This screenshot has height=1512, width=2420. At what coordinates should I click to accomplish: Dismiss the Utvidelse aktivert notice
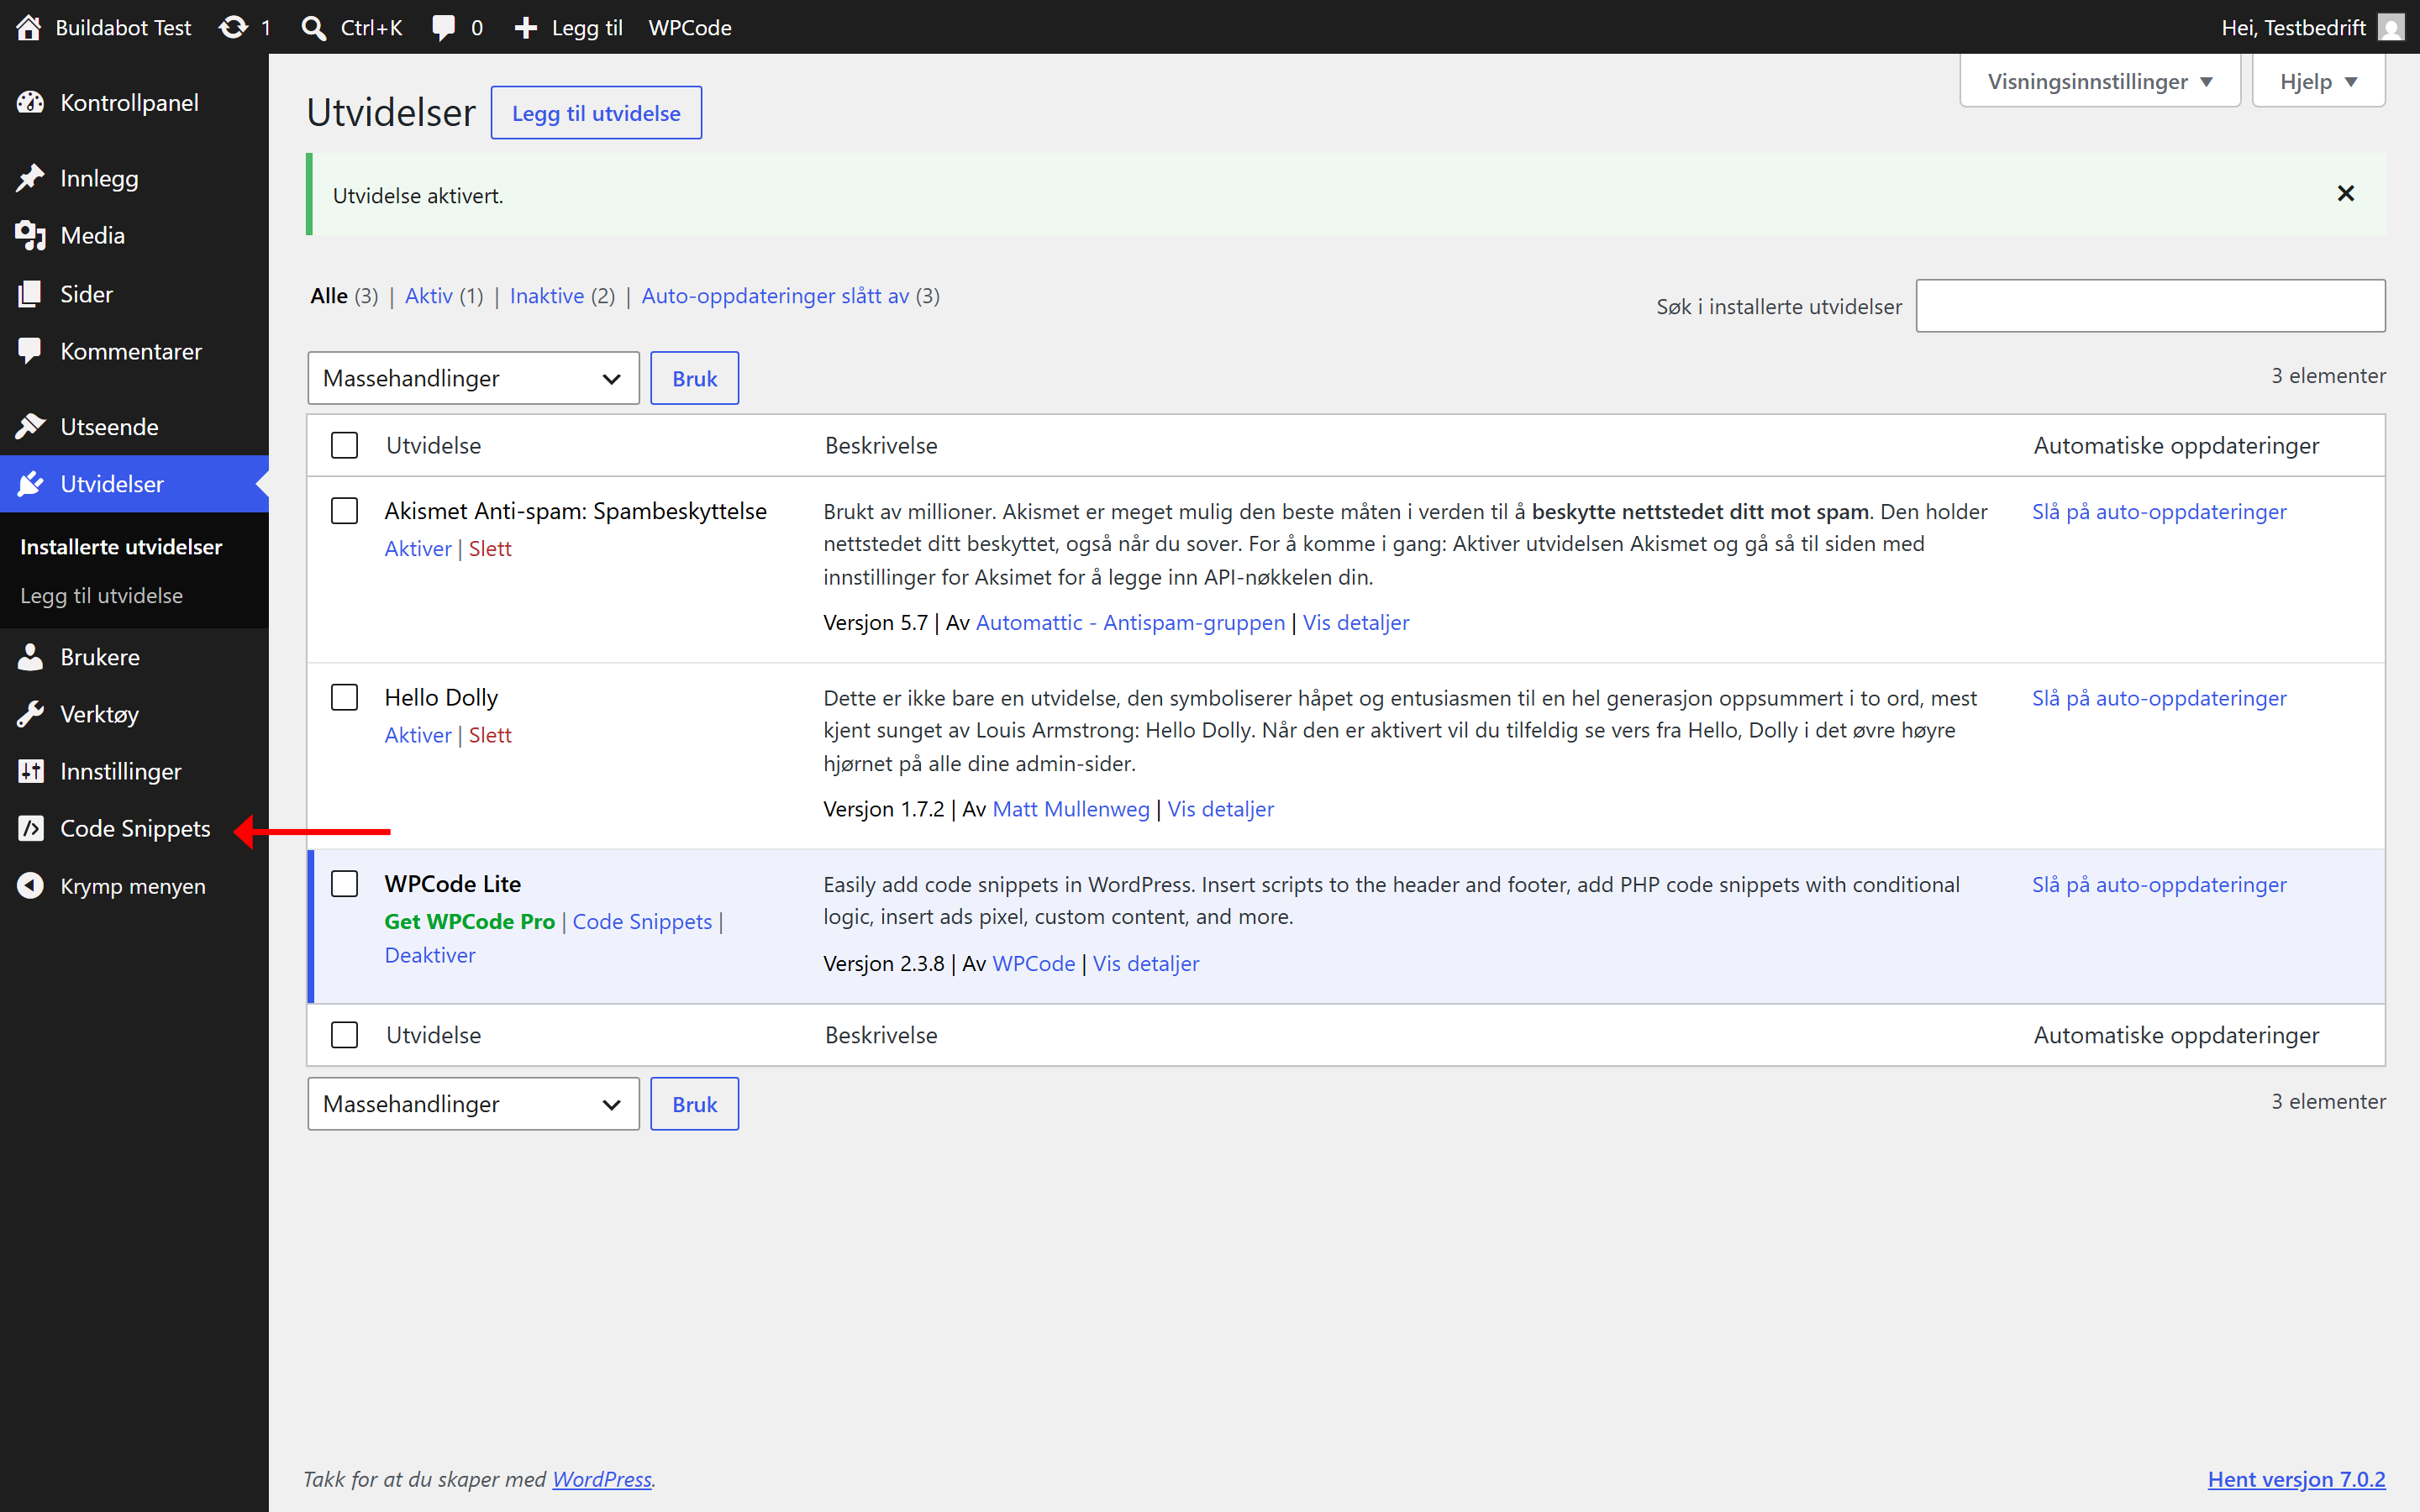[2345, 193]
